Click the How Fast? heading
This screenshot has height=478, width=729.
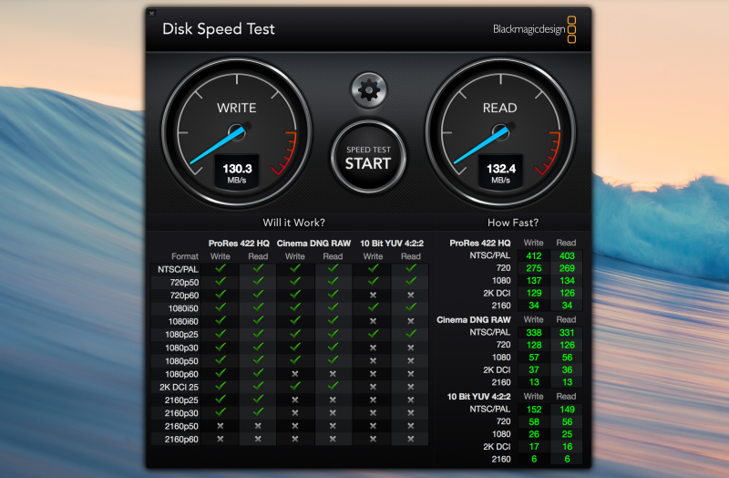point(513,223)
